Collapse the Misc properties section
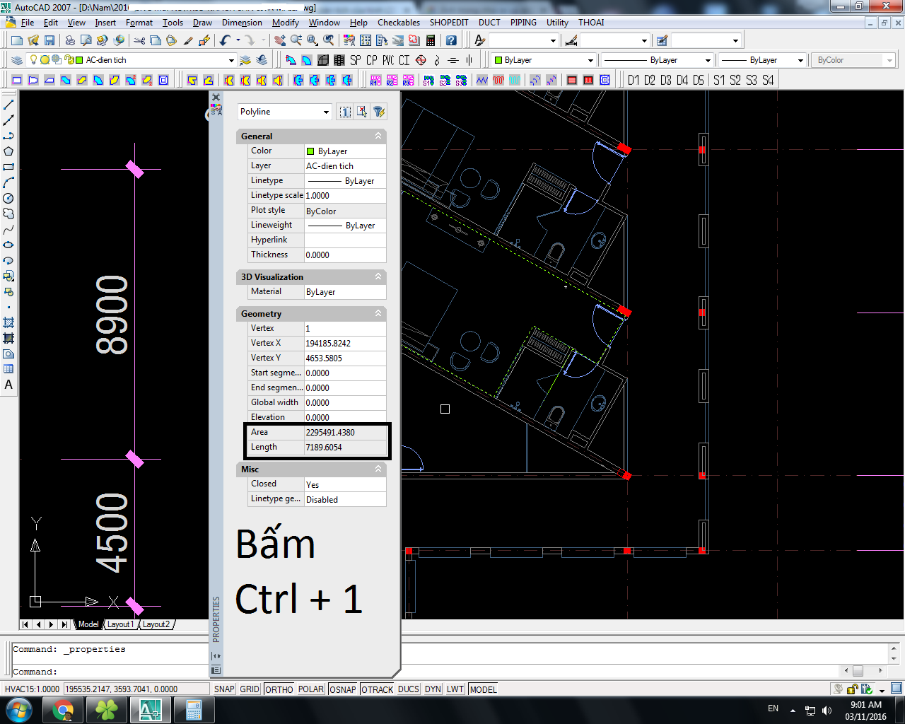The height and width of the screenshot is (724, 905). (x=378, y=469)
